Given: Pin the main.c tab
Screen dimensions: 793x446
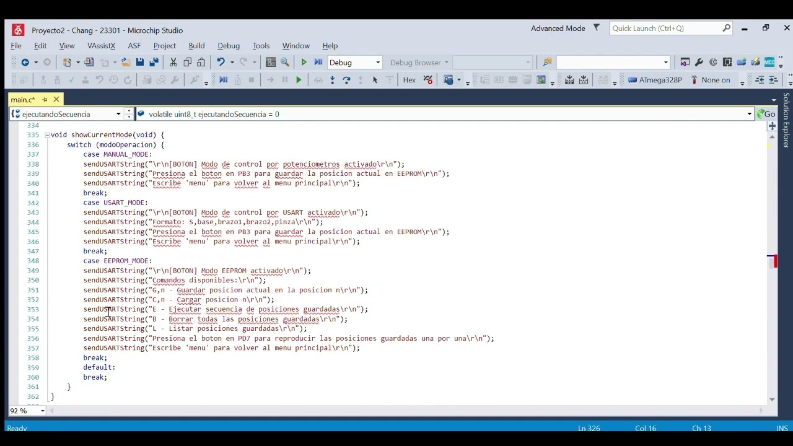Looking at the screenshot, I should click(45, 99).
